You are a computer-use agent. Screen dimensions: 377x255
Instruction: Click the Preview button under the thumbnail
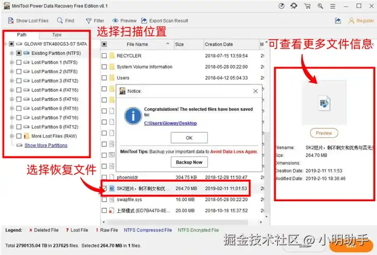pyautogui.click(x=324, y=133)
